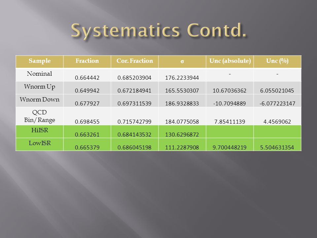The height and width of the screenshot is (238, 317).
Task: Select sigma value 111.2287908
Action: tap(182, 147)
